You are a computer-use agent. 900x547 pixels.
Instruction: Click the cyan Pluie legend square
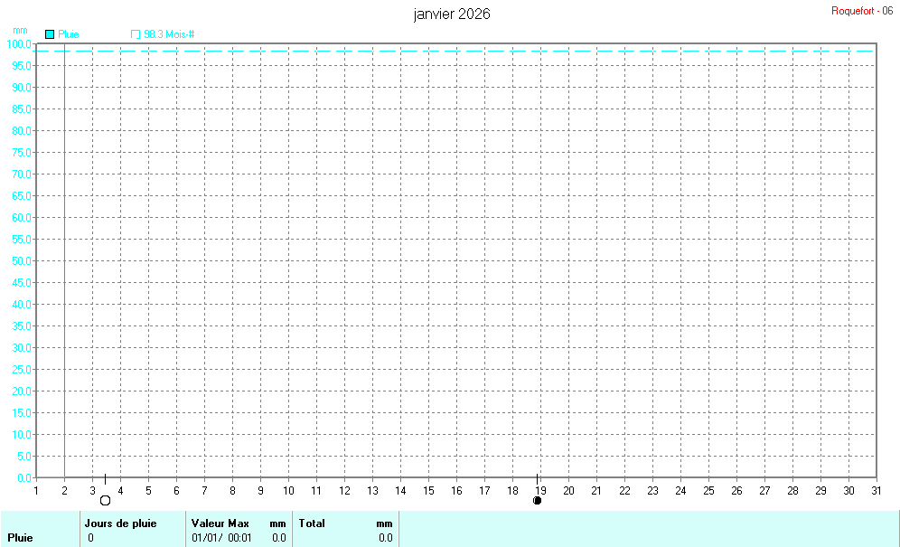tap(50, 34)
